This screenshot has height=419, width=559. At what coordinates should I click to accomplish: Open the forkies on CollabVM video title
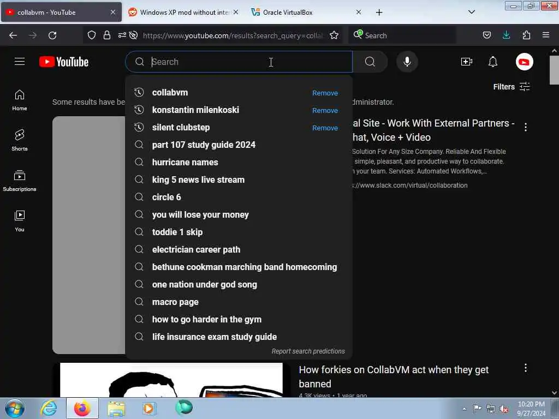(394, 376)
